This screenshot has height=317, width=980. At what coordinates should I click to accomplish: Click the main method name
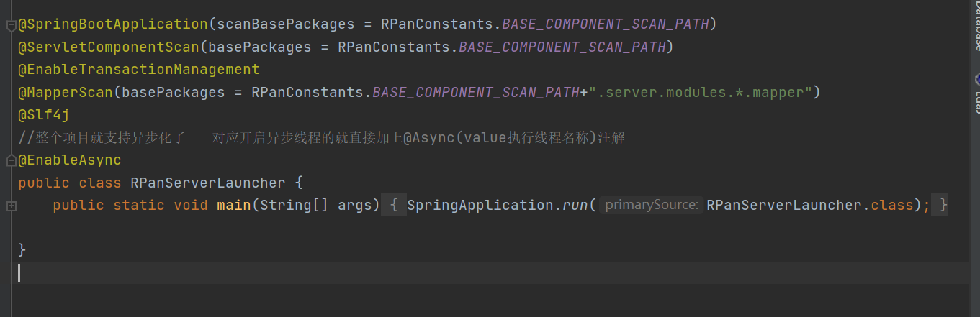click(233, 206)
